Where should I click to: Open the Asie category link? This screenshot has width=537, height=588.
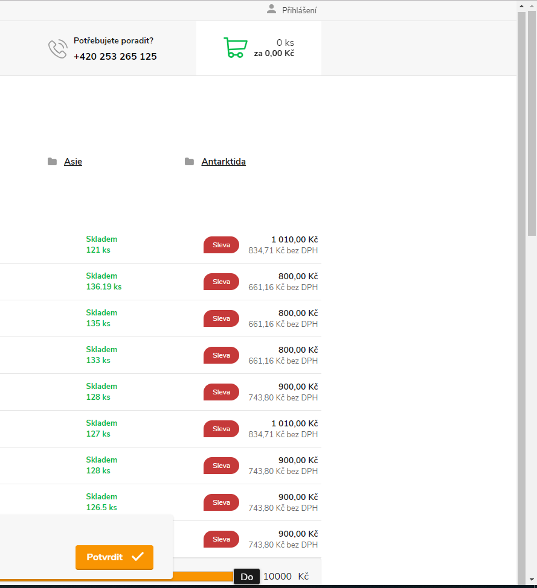tap(73, 162)
